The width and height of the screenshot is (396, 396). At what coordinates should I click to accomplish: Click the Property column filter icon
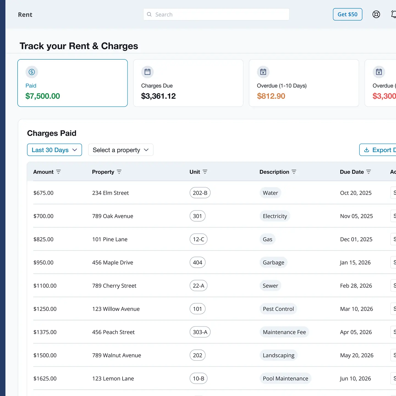(x=119, y=172)
